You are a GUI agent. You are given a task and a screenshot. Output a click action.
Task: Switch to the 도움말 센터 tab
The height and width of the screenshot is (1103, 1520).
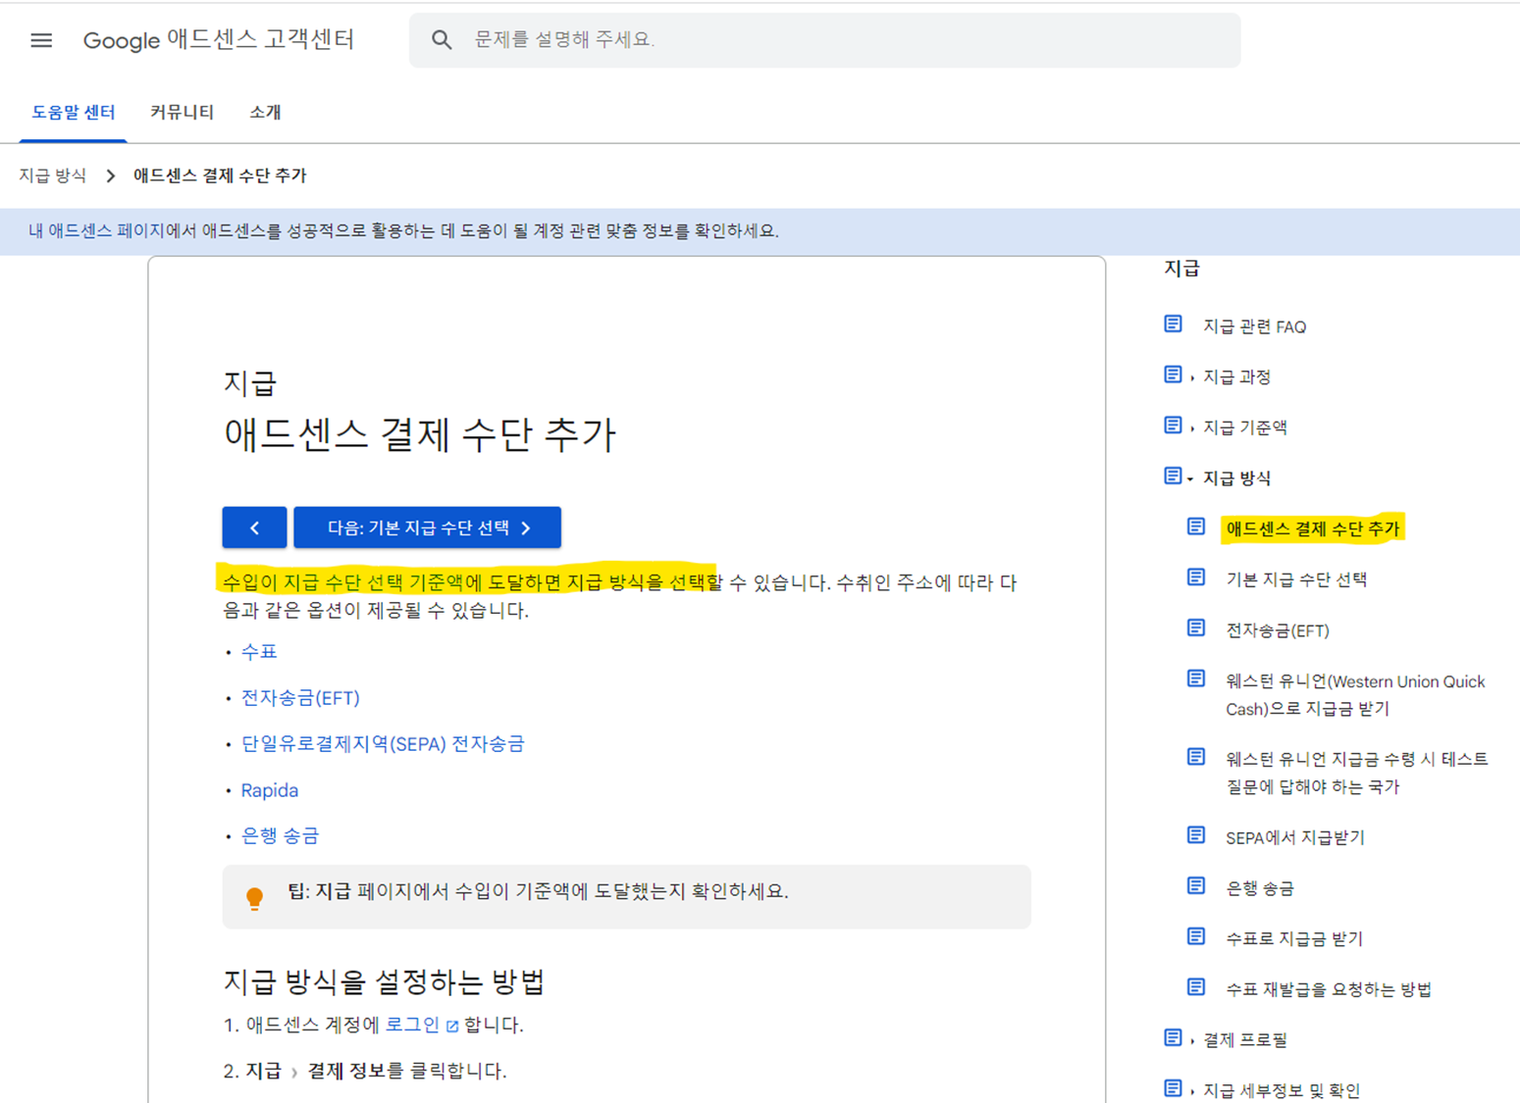pyautogui.click(x=74, y=112)
